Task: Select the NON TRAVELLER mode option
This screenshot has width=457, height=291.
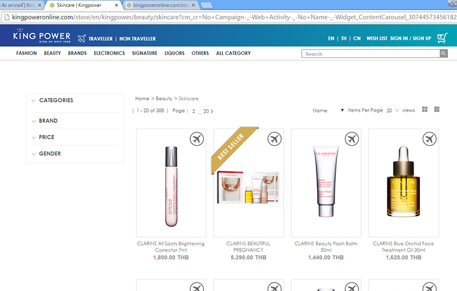Action: point(137,39)
